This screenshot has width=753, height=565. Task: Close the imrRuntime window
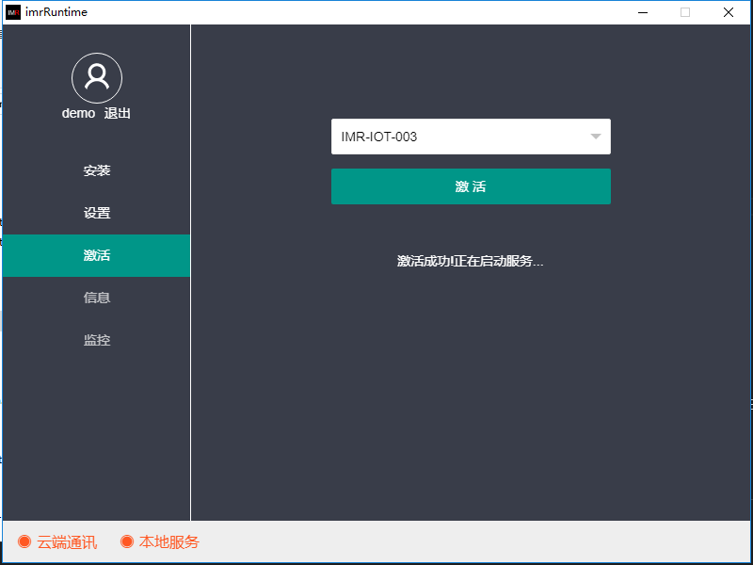click(x=728, y=12)
